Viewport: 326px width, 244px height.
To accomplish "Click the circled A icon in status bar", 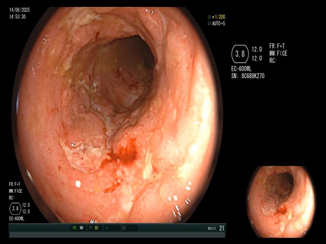I will tap(124, 228).
